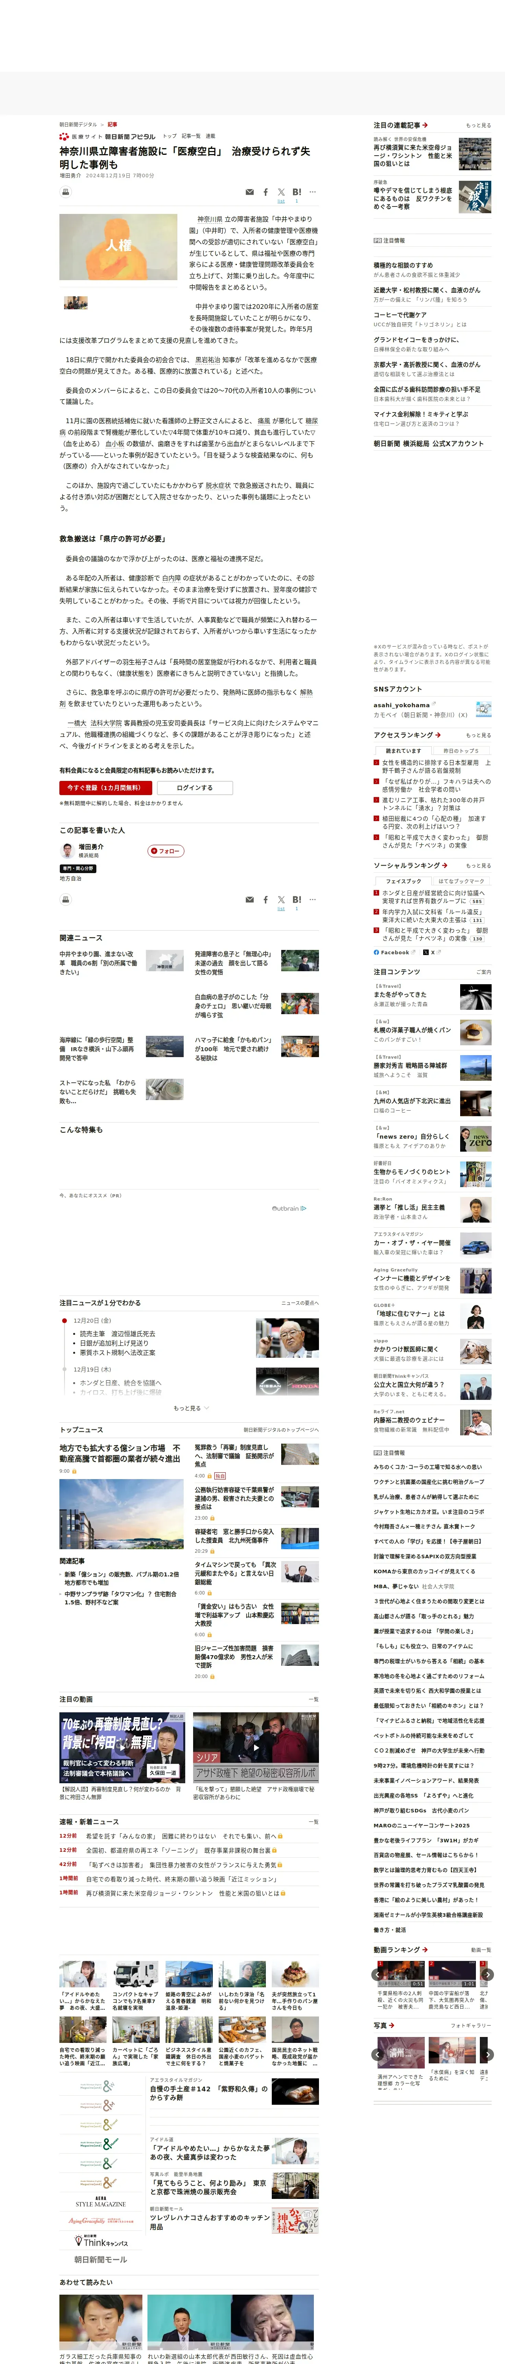505x2364 pixels.
Task: Click ellipsis icon below the author section
Action: point(313,900)
